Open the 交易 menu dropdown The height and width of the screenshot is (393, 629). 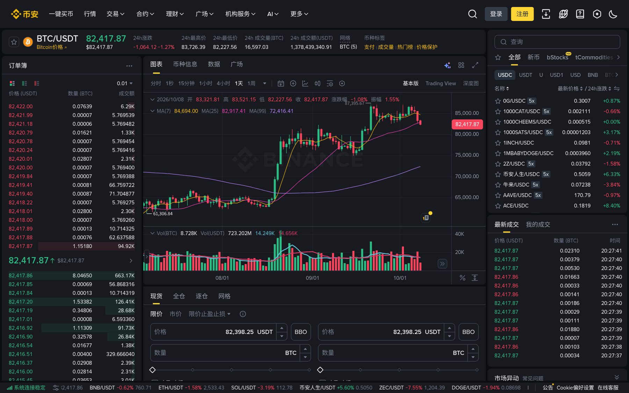click(115, 14)
